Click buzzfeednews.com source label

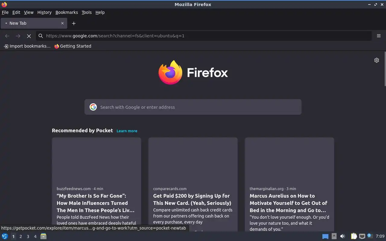pos(74,189)
